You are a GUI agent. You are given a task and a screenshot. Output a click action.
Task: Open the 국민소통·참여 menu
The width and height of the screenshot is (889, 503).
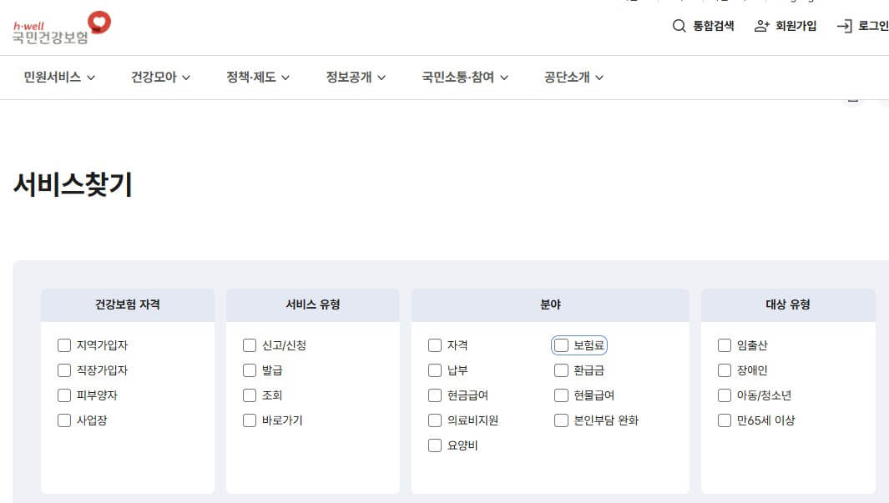point(457,77)
